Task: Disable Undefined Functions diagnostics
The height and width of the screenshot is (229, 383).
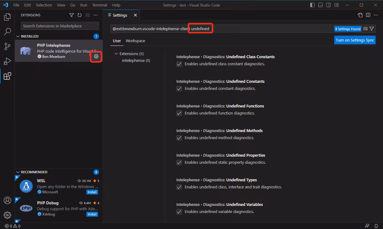Action: coord(179,113)
